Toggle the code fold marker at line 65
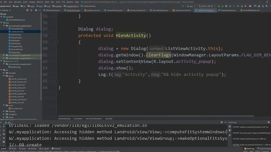The height and width of the screenshot is (152, 271). coord(56,81)
